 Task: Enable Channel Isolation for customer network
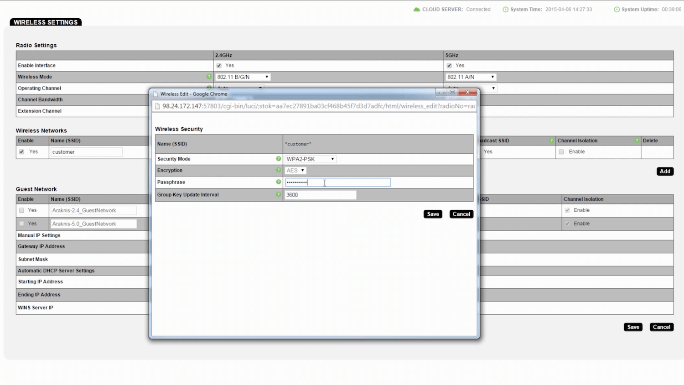click(x=561, y=152)
